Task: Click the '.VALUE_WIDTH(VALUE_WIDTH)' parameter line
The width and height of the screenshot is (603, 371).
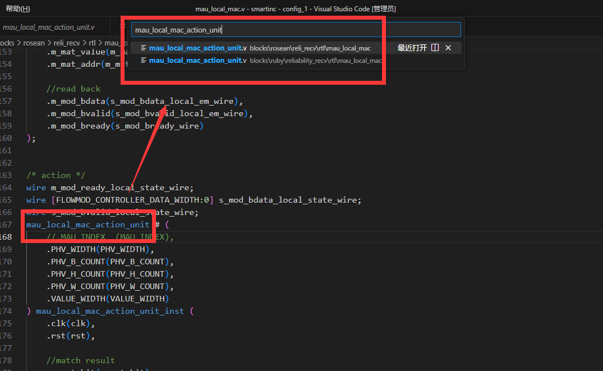Action: [x=108, y=299]
